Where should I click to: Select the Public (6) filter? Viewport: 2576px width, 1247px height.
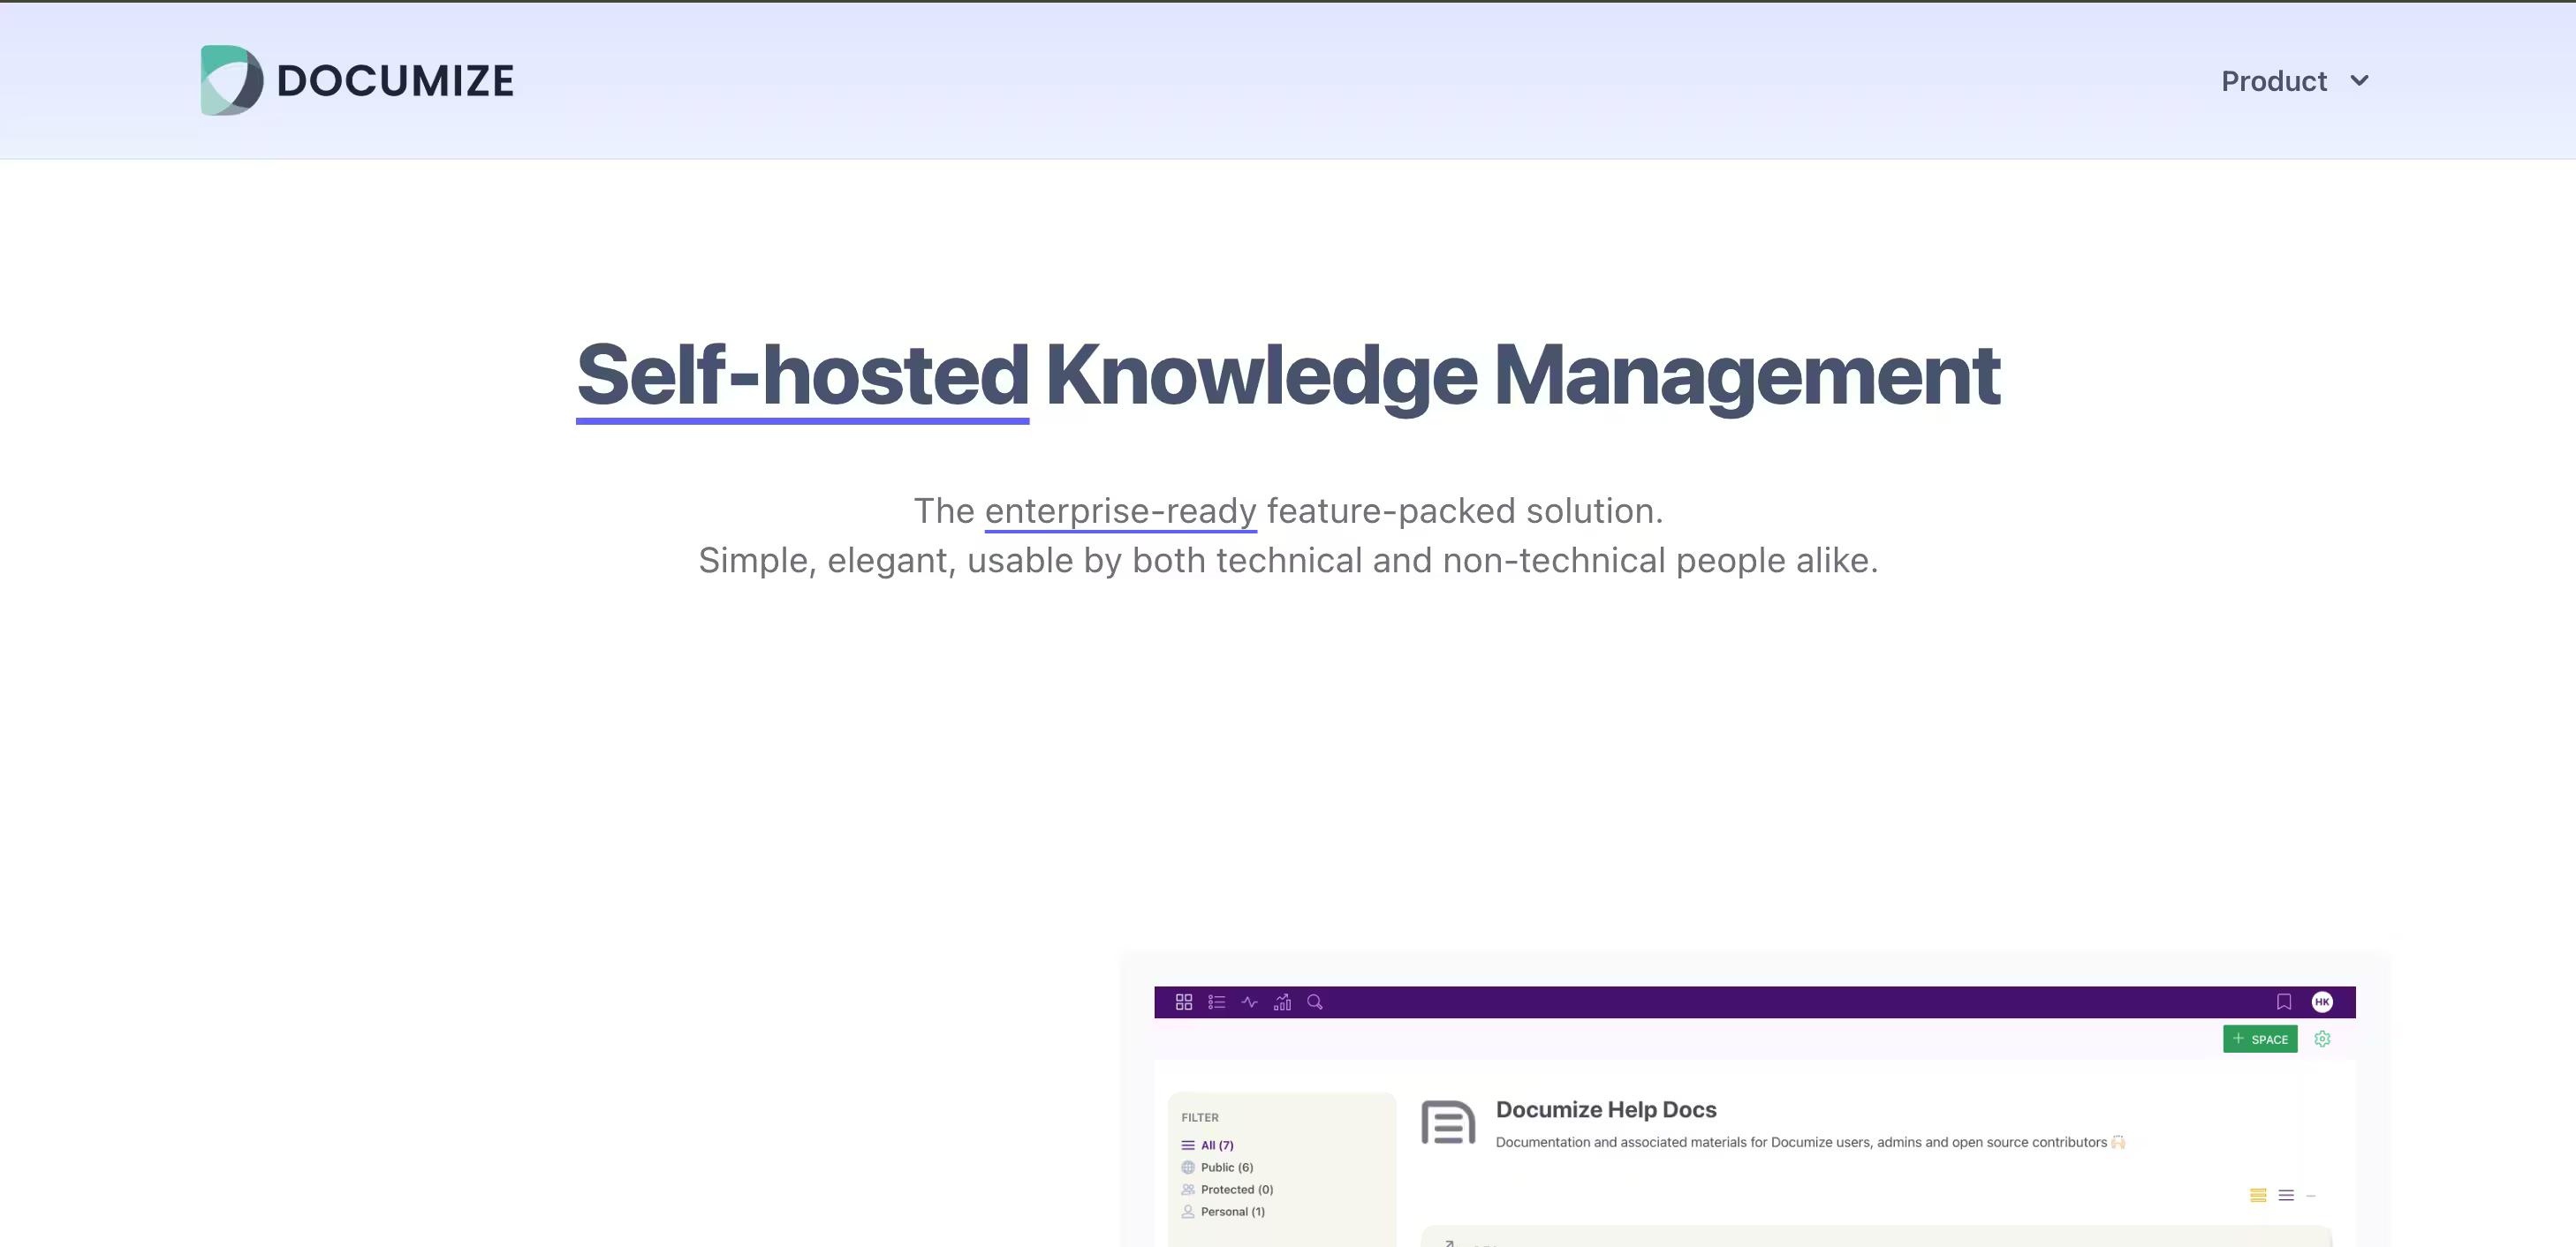coord(1227,1168)
